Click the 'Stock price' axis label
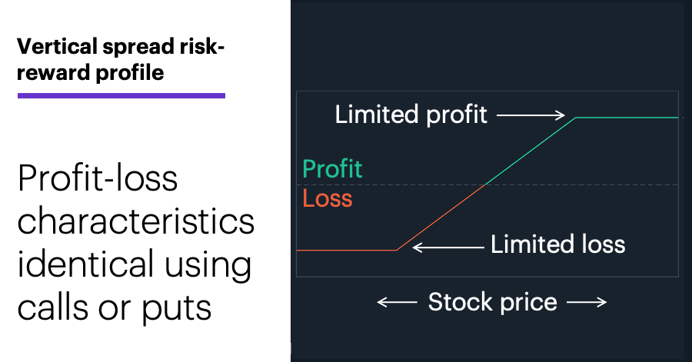The height and width of the screenshot is (362, 692). [x=493, y=303]
